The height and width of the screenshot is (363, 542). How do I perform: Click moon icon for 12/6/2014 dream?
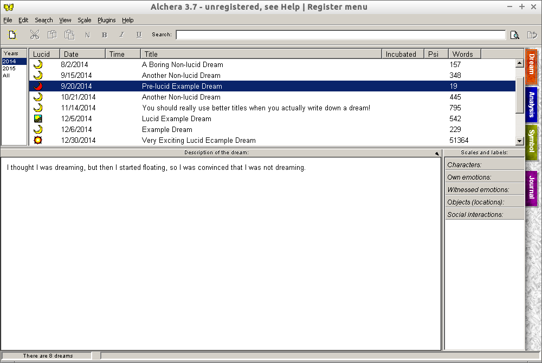point(38,129)
